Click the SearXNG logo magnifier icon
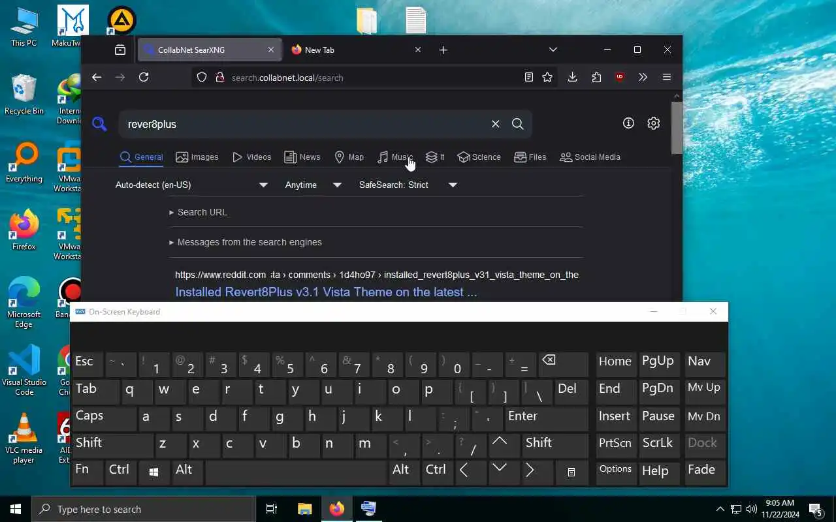The width and height of the screenshot is (836, 522). click(x=99, y=123)
